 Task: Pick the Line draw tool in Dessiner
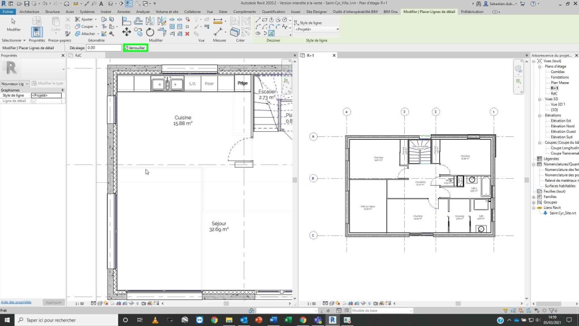(x=258, y=19)
